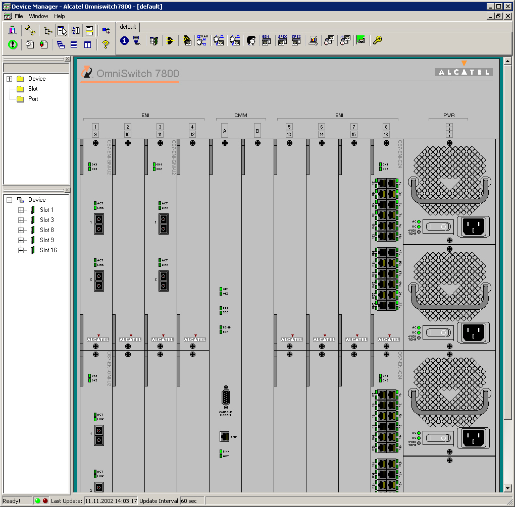Click the SPEC icon beside the GEN icon
This screenshot has height=507, width=515.
(282, 40)
